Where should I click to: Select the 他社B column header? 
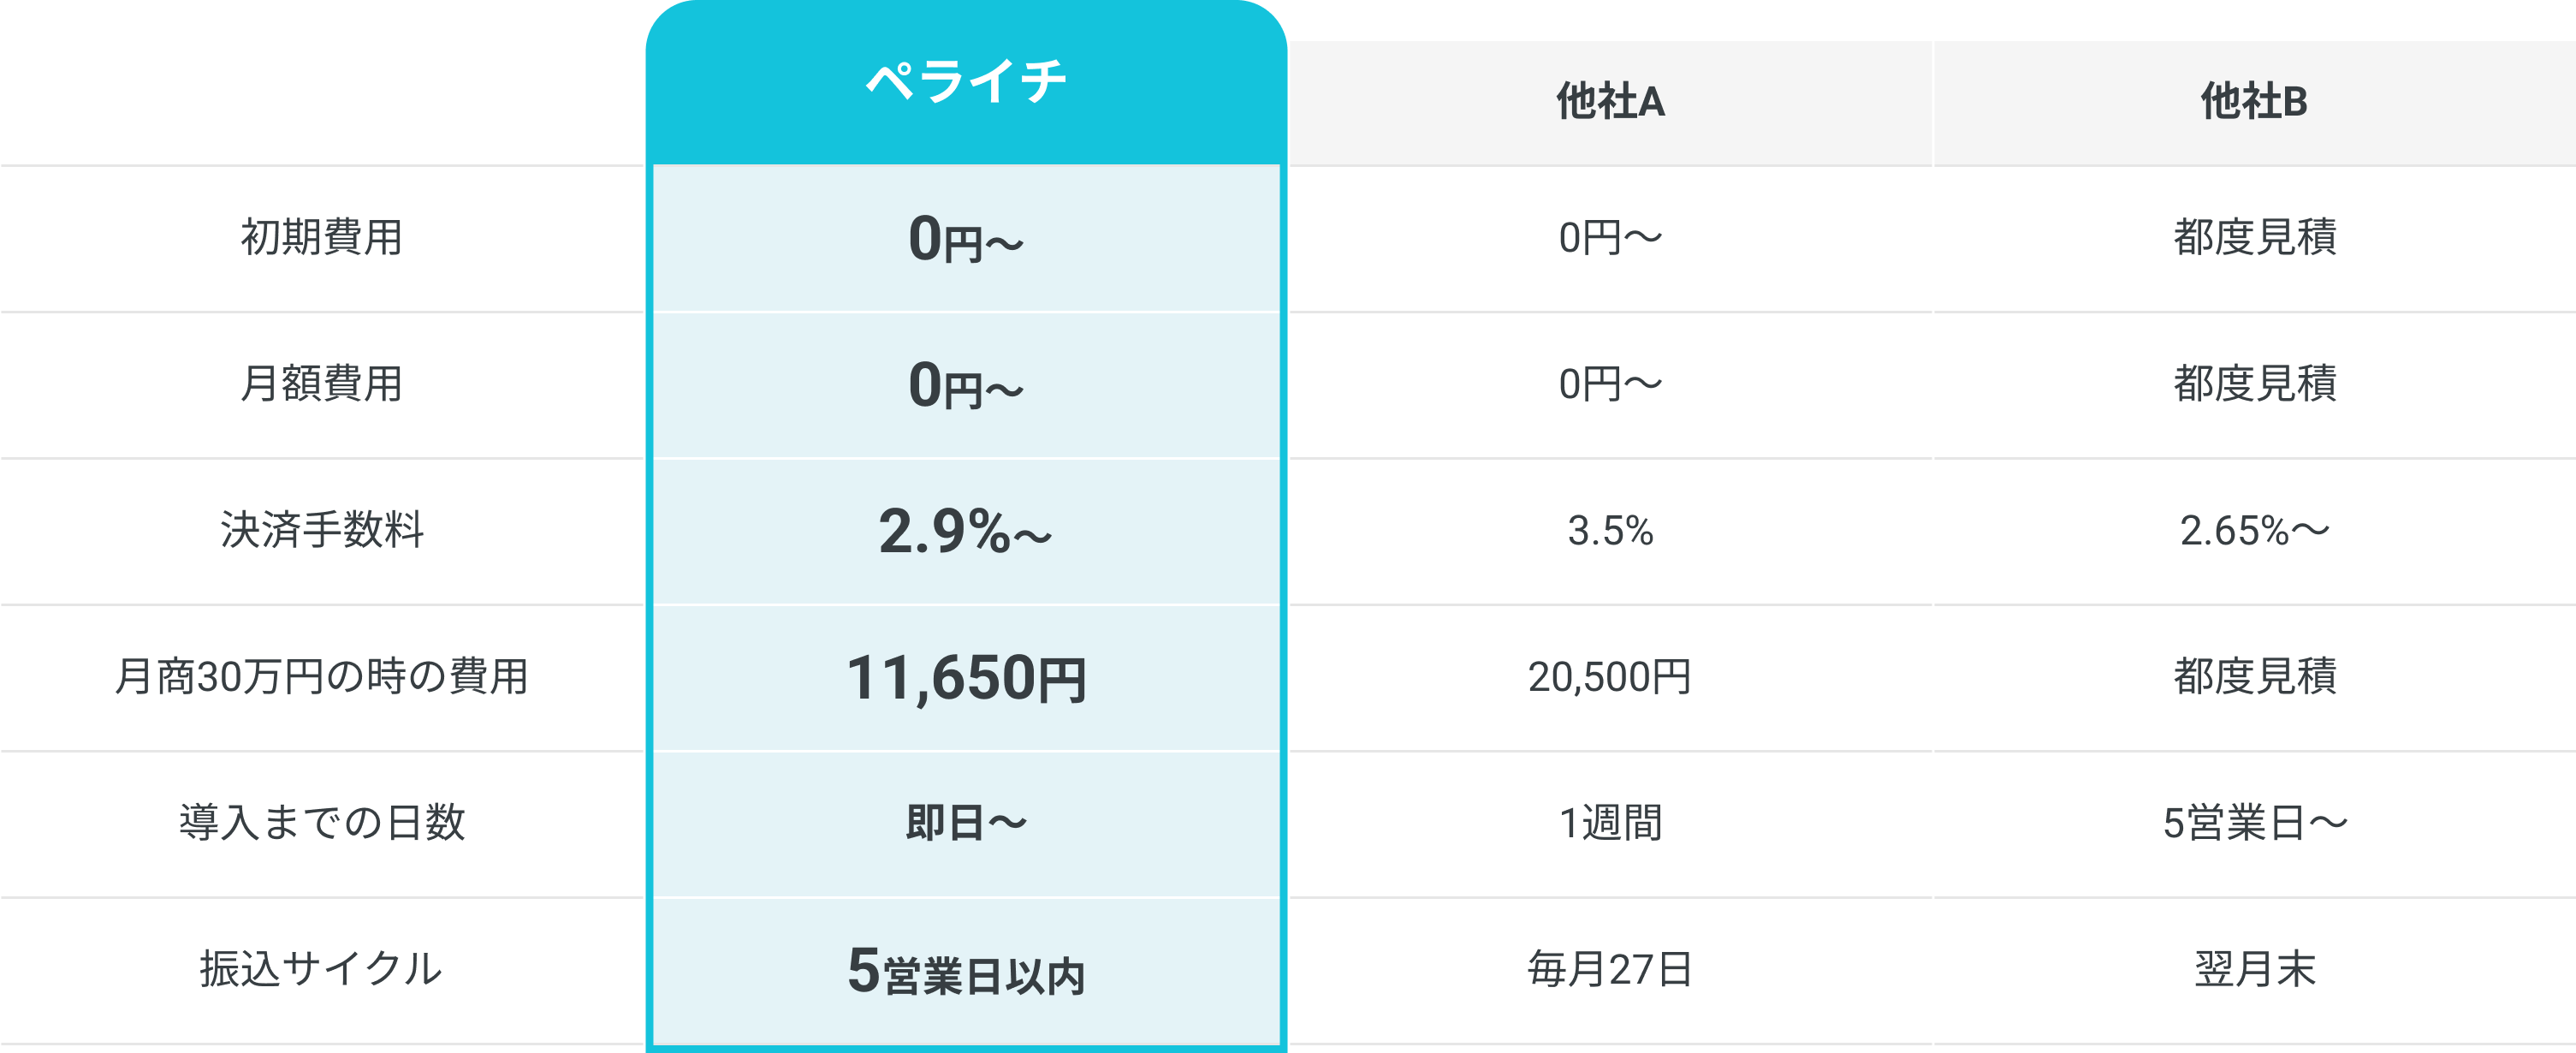2254,103
